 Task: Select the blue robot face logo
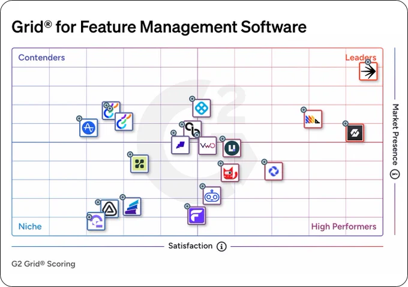tap(212, 196)
